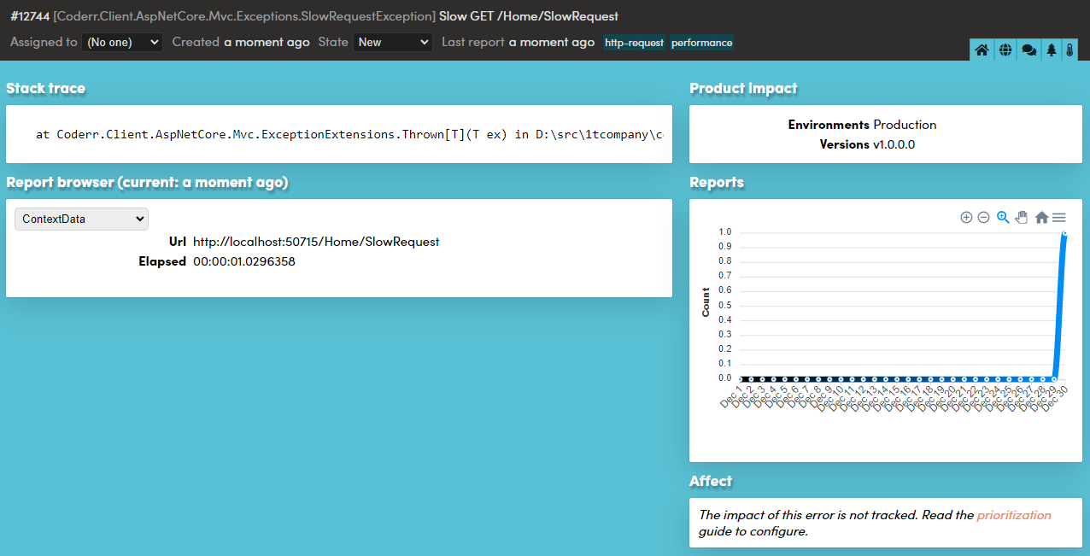Zoom in on the Reports chart
The width and height of the screenshot is (1090, 556).
pyautogui.click(x=966, y=218)
